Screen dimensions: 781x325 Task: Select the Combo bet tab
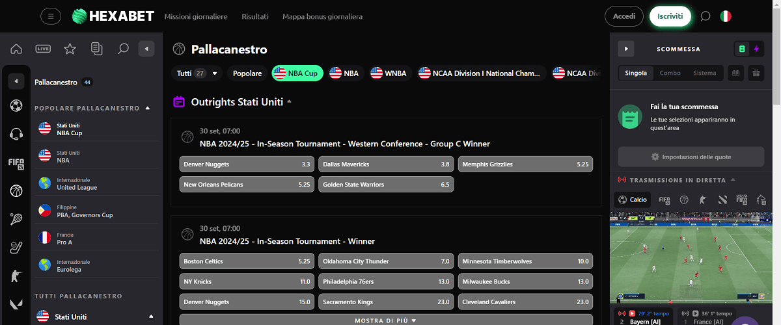point(670,73)
